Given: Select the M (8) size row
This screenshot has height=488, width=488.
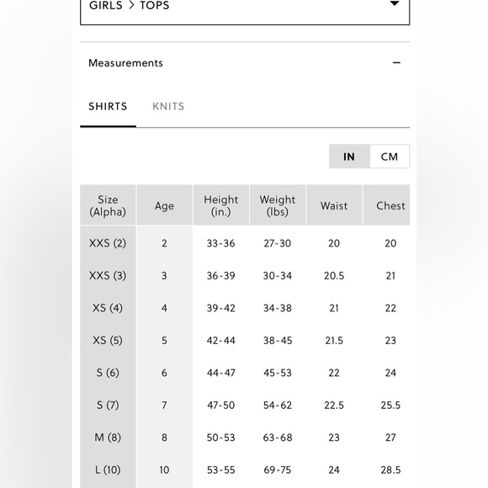Looking at the screenshot, I should pyautogui.click(x=245, y=438).
